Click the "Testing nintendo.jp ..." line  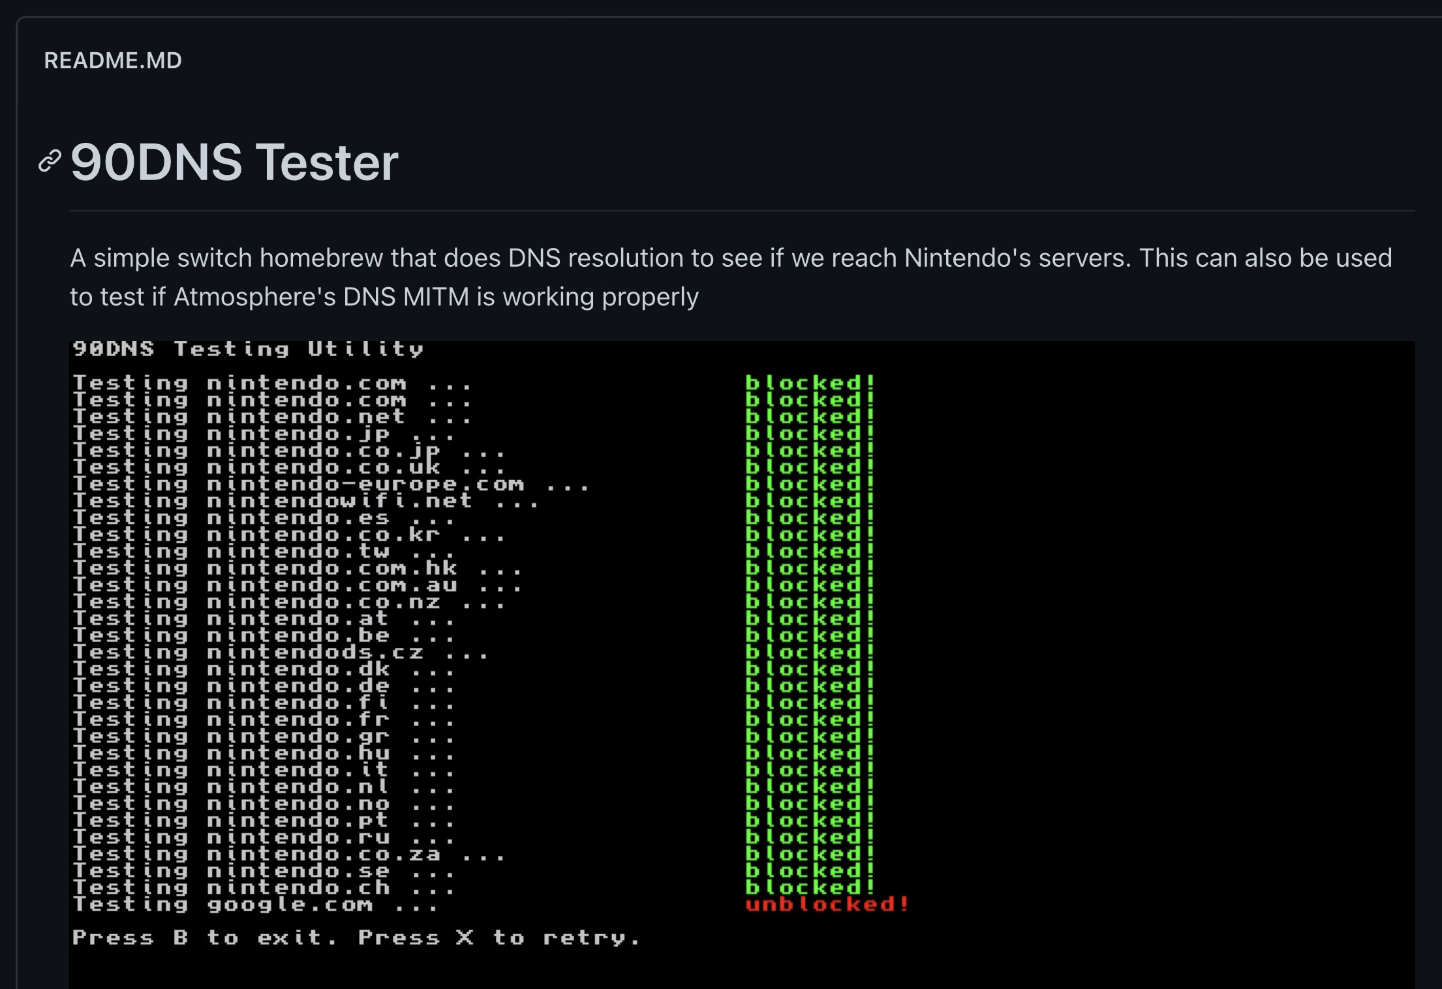point(263,434)
